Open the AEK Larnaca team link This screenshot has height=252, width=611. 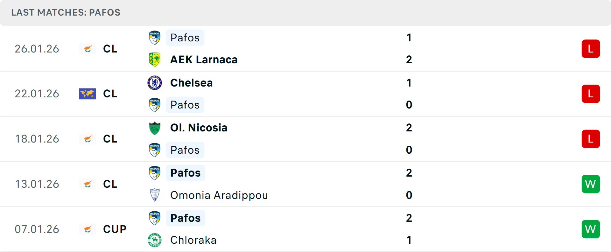coord(204,59)
